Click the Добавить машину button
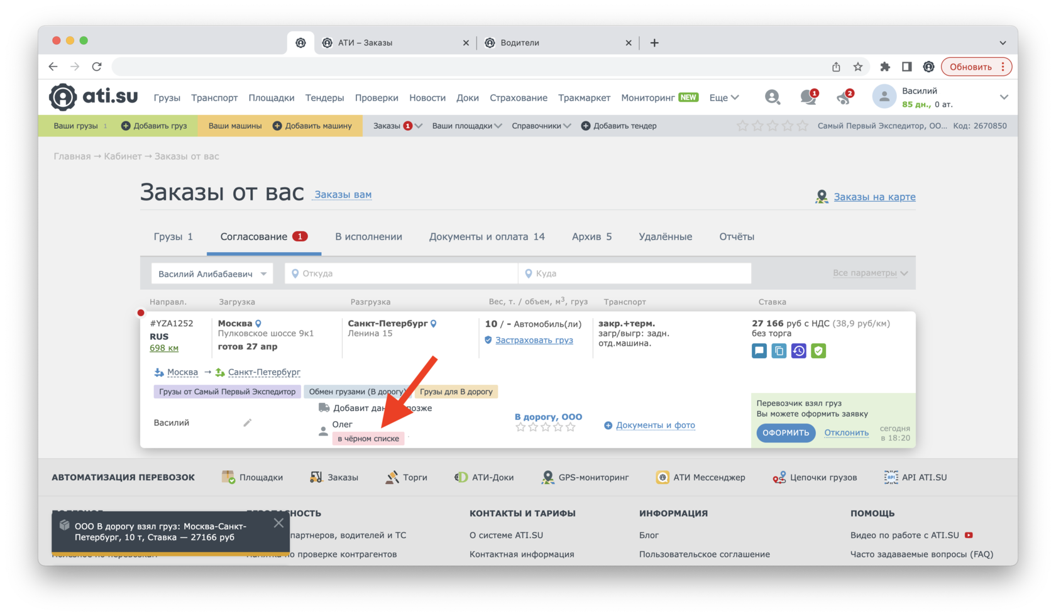 coord(312,126)
